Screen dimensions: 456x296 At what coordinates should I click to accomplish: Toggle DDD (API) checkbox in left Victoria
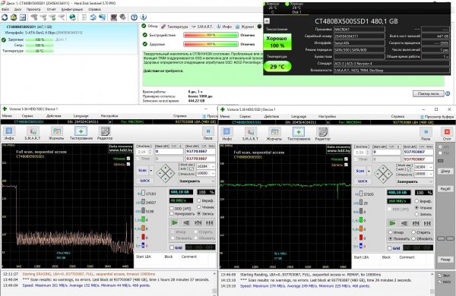pyautogui.click(x=172, y=209)
